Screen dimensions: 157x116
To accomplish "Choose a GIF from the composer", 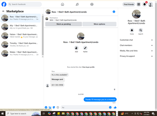I will point(58,107).
